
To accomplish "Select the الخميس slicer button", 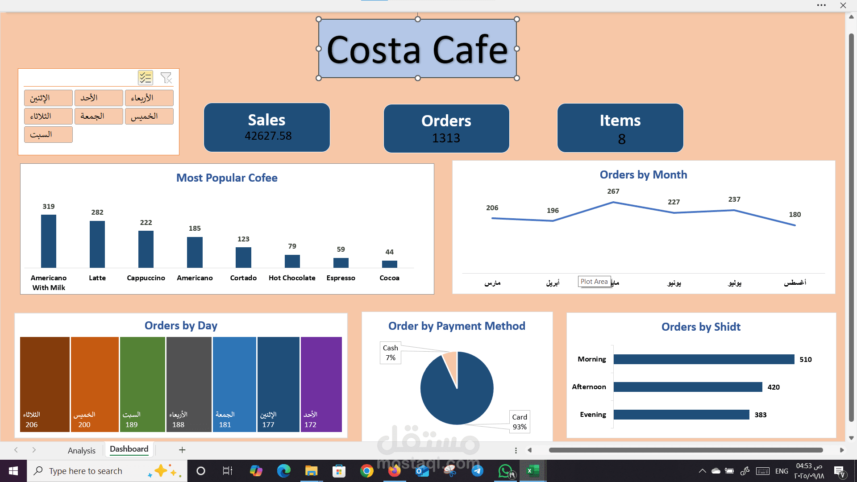I will pyautogui.click(x=149, y=116).
